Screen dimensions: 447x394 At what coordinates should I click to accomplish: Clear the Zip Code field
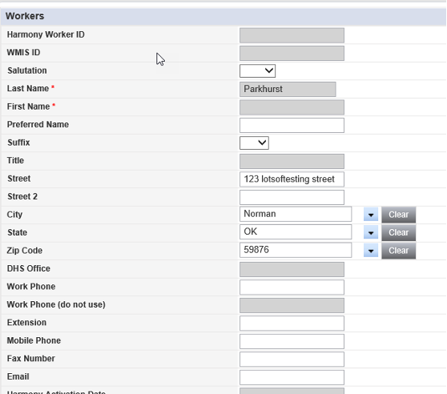399,251
